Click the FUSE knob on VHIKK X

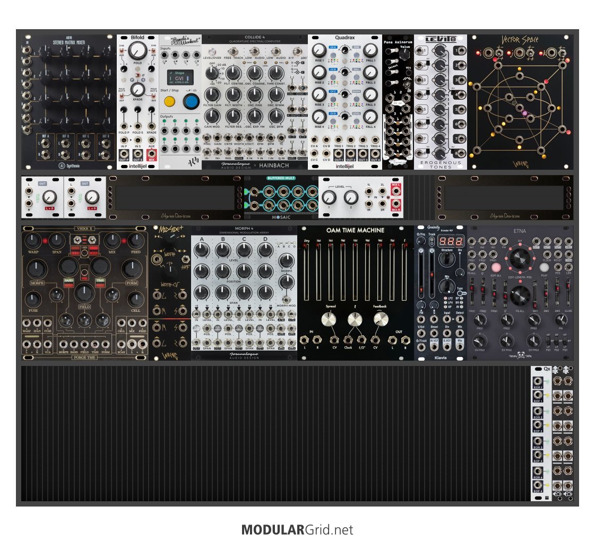[33, 300]
